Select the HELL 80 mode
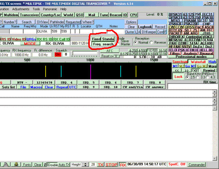Screen dimensions: 219x169 206,50
